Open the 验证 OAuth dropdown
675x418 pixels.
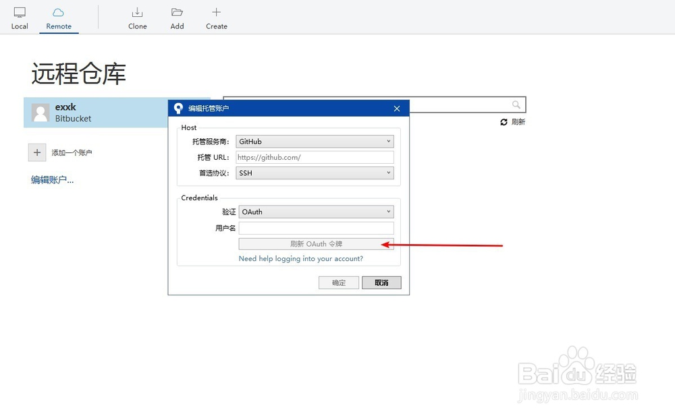317,212
